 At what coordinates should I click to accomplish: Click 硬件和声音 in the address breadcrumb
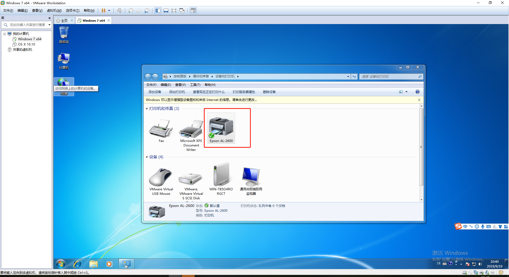coord(201,76)
